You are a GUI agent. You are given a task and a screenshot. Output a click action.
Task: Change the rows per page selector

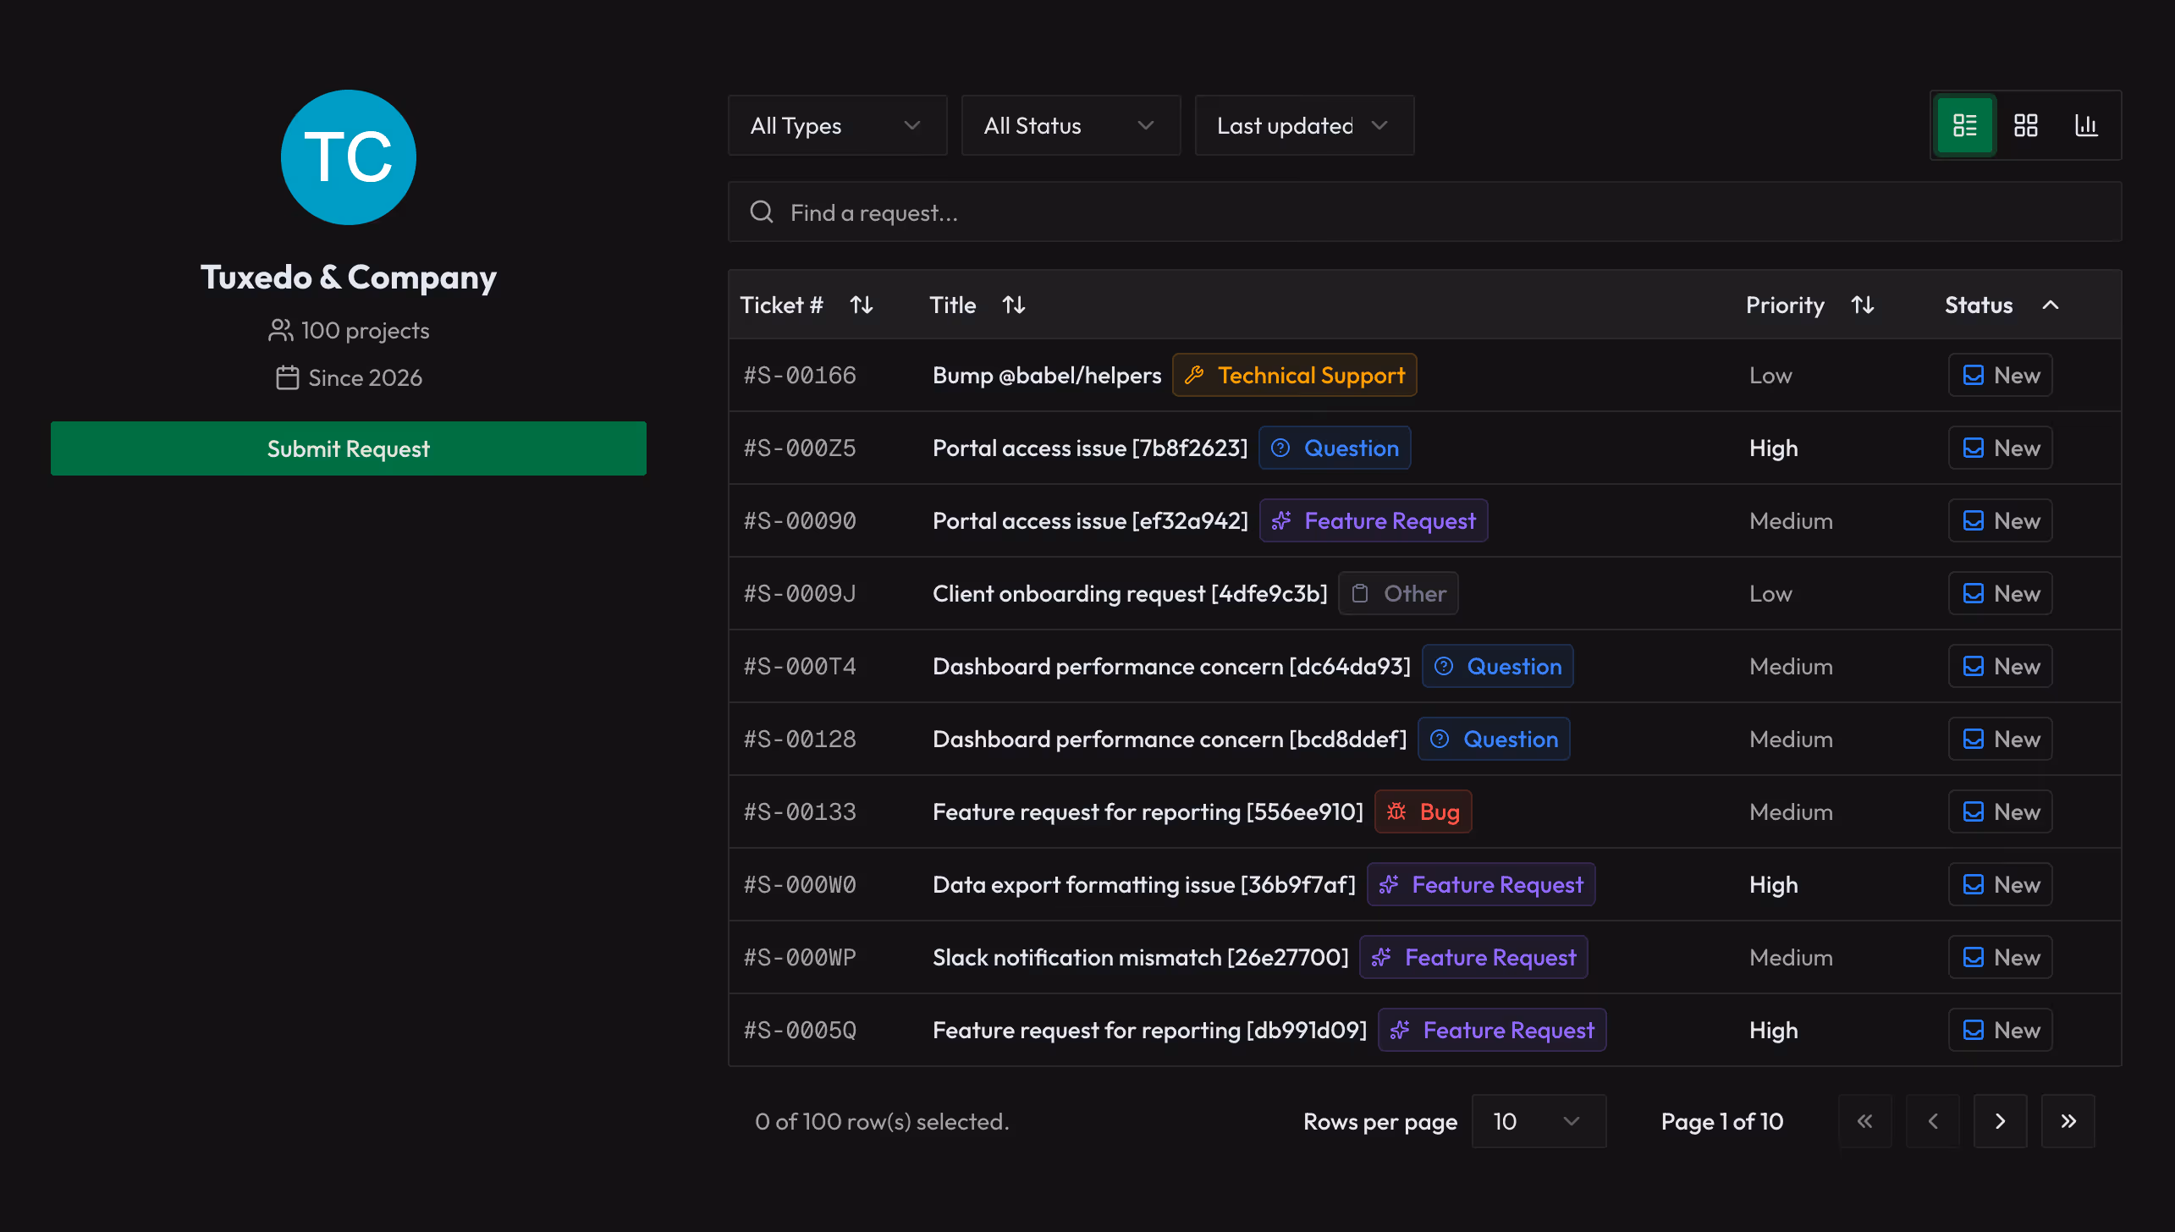tap(1539, 1120)
